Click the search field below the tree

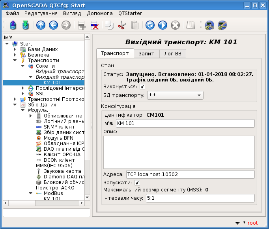47,213
